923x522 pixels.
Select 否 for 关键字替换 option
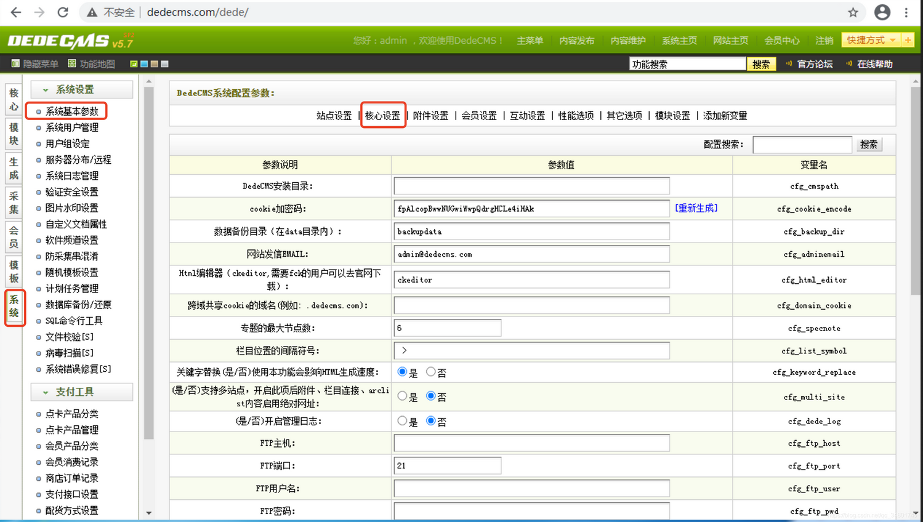[x=430, y=372]
